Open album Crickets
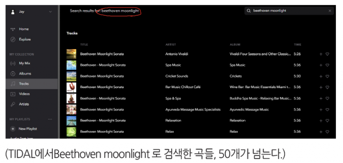The image size is (343, 163). (x=235, y=76)
